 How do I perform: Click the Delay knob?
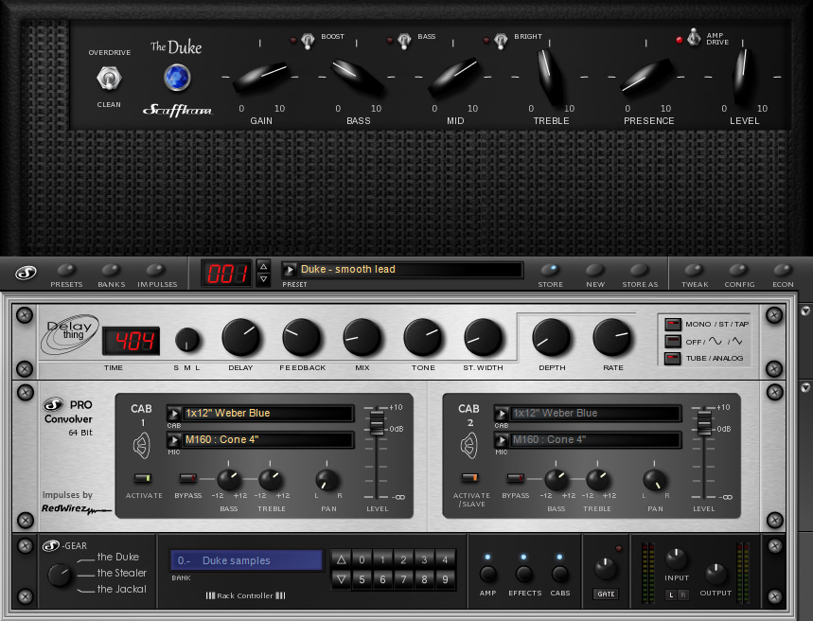241,338
